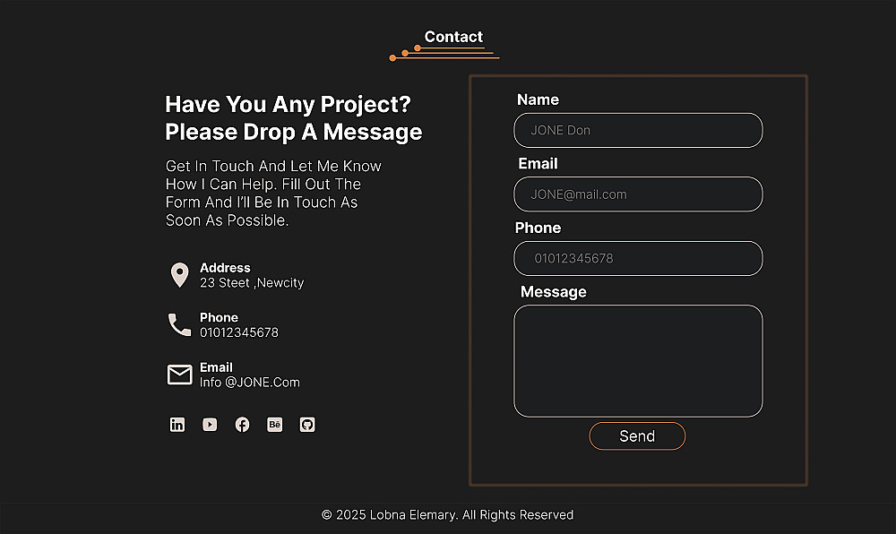Click the Email envelope icon

click(x=179, y=375)
